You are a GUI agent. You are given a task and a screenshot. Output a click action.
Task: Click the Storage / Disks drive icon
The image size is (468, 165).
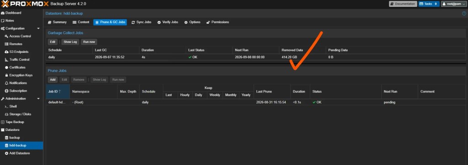click(6, 114)
